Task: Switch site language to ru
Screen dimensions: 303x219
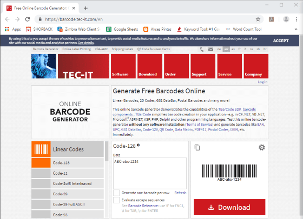Action: [251, 49]
